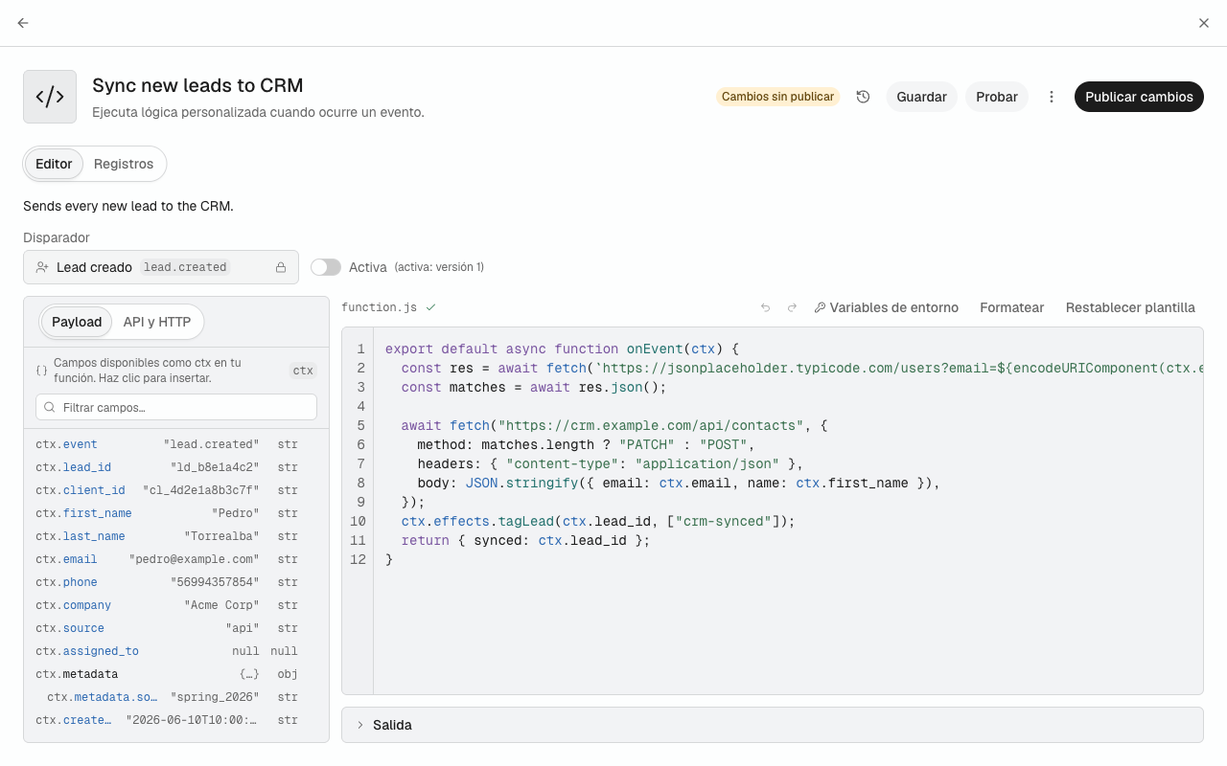Click the Cambios sin publicar badge
1227x766 pixels.
777,97
